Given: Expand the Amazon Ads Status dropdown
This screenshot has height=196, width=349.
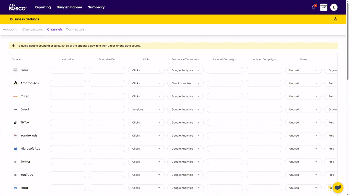Looking at the screenshot, I should (303, 83).
